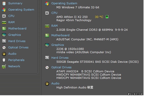Go to the CPU sidebar section
Viewport: 144px width, 96px height.
pos(11,16)
